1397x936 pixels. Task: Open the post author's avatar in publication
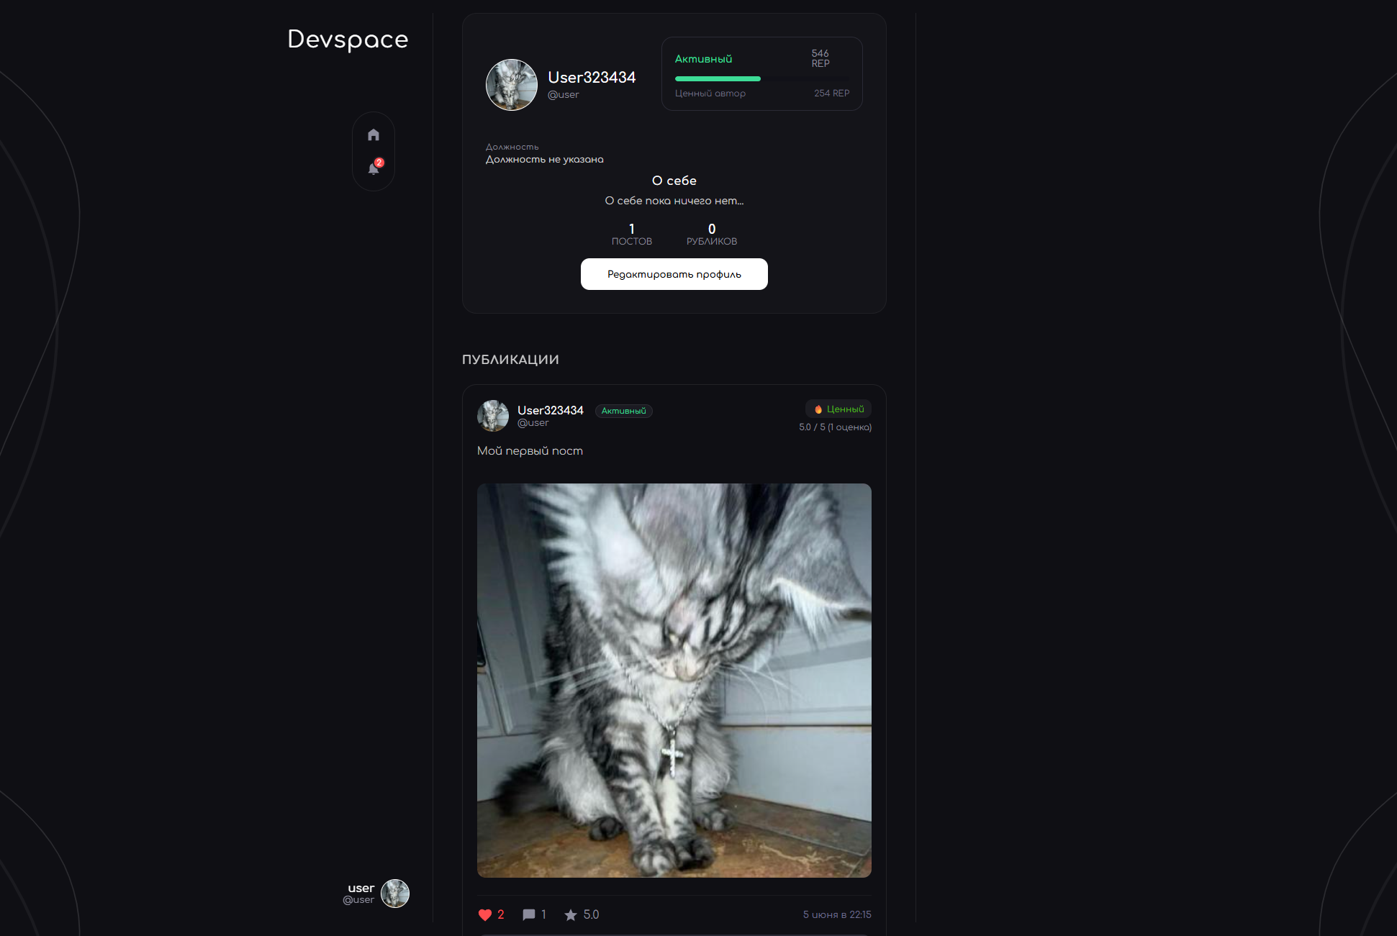coord(493,416)
